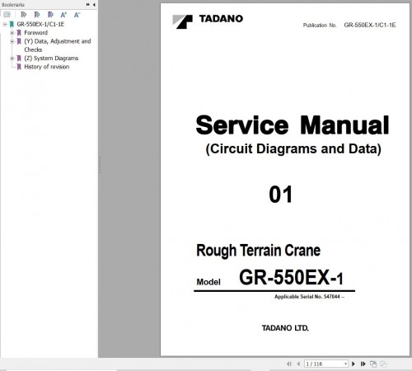Image resolution: width=412 pixels, height=371 pixels.
Task: Click the panel splitter handle beside bookmarks
Action: [99, 164]
